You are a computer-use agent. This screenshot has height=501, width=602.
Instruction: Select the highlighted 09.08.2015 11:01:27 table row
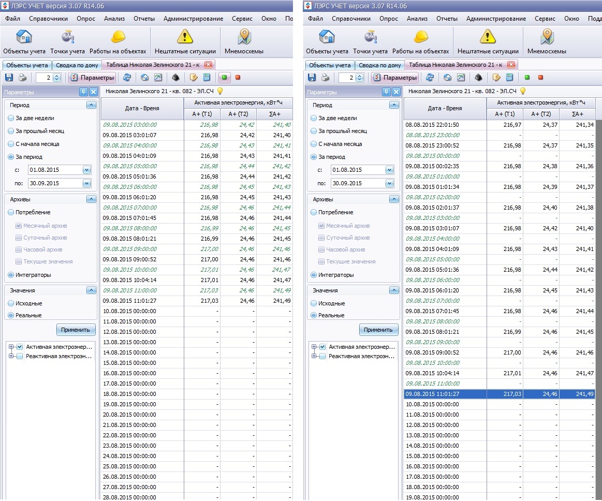(499, 394)
